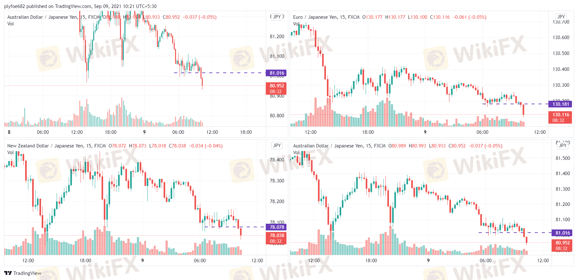Click the TradingView logo icon

[8, 273]
